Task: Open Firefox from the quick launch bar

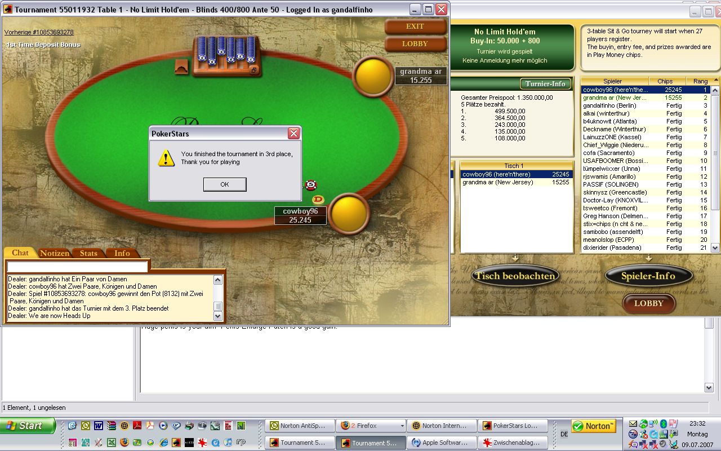Action: 124,442
